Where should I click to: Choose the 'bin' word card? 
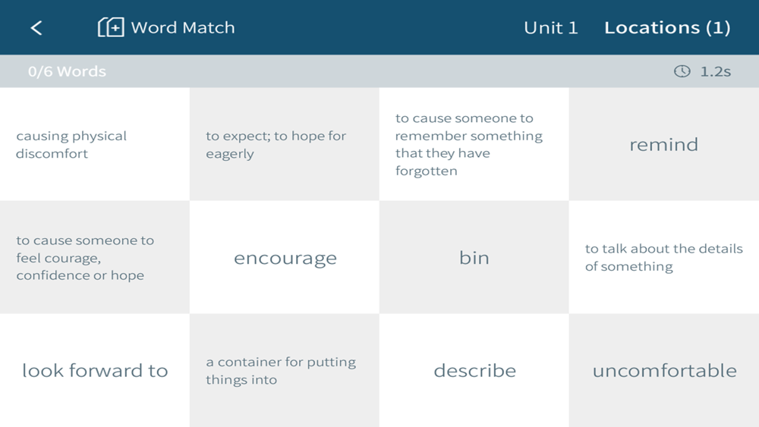[474, 258]
